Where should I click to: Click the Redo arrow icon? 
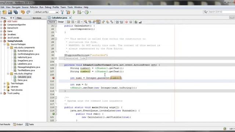pyautogui.click(x=28, y=12)
